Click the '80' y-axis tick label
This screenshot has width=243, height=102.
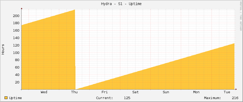[x=17, y=60]
